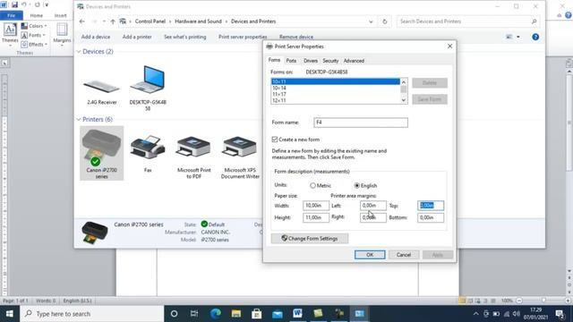The width and height of the screenshot is (573, 322).
Task: Click the Height paper size field
Action: [316, 217]
